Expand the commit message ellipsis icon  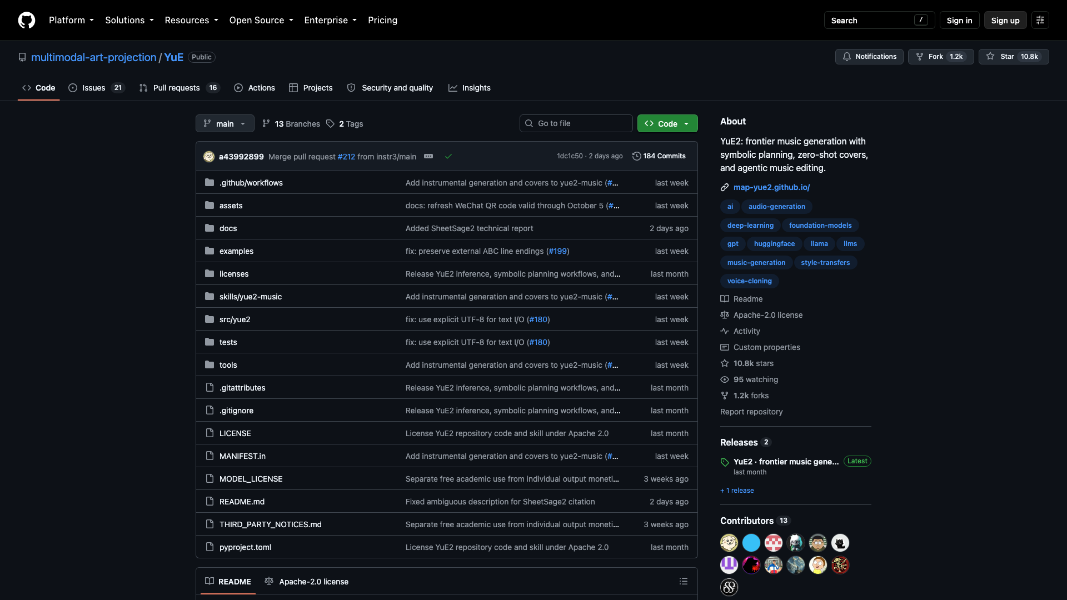click(428, 157)
